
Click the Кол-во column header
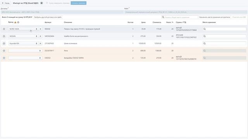click(x=131, y=22)
